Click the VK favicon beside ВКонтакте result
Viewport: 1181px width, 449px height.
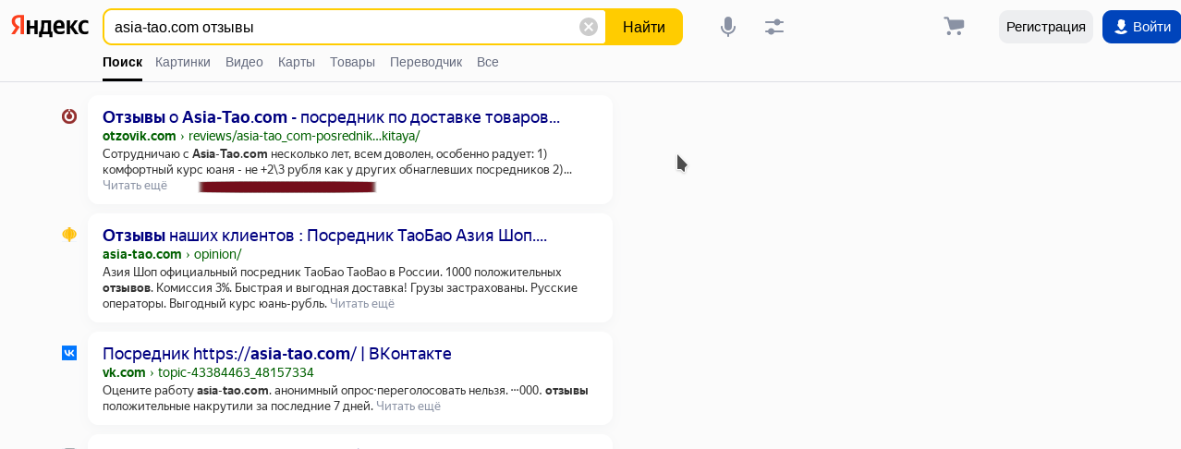[x=69, y=353]
